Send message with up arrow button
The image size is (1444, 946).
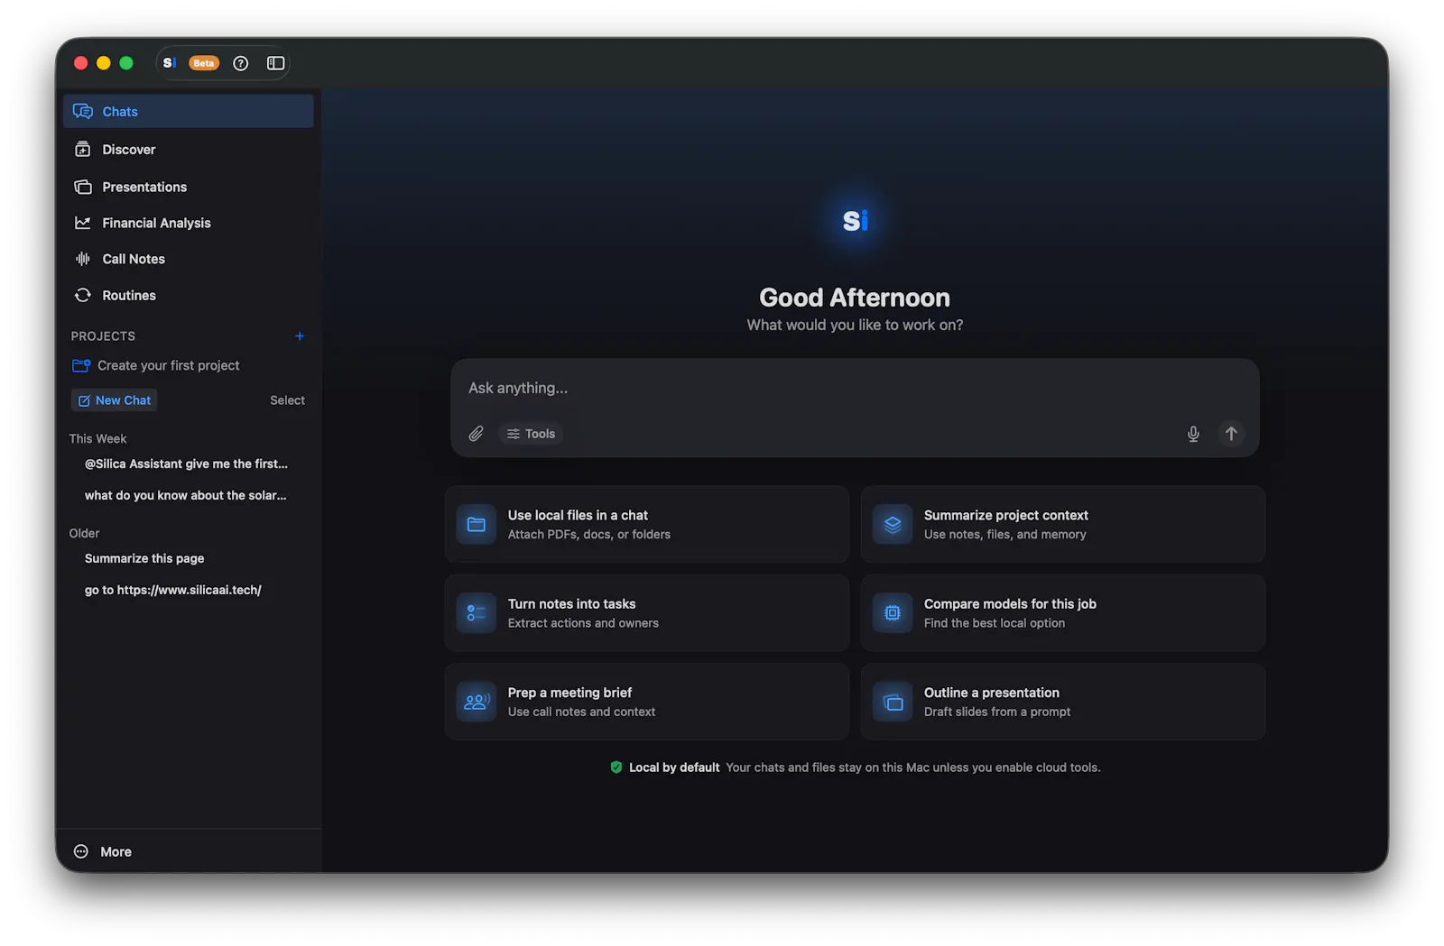pos(1231,434)
